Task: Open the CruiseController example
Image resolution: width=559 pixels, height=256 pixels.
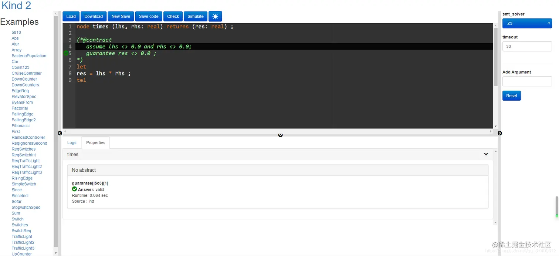Action: [27, 73]
